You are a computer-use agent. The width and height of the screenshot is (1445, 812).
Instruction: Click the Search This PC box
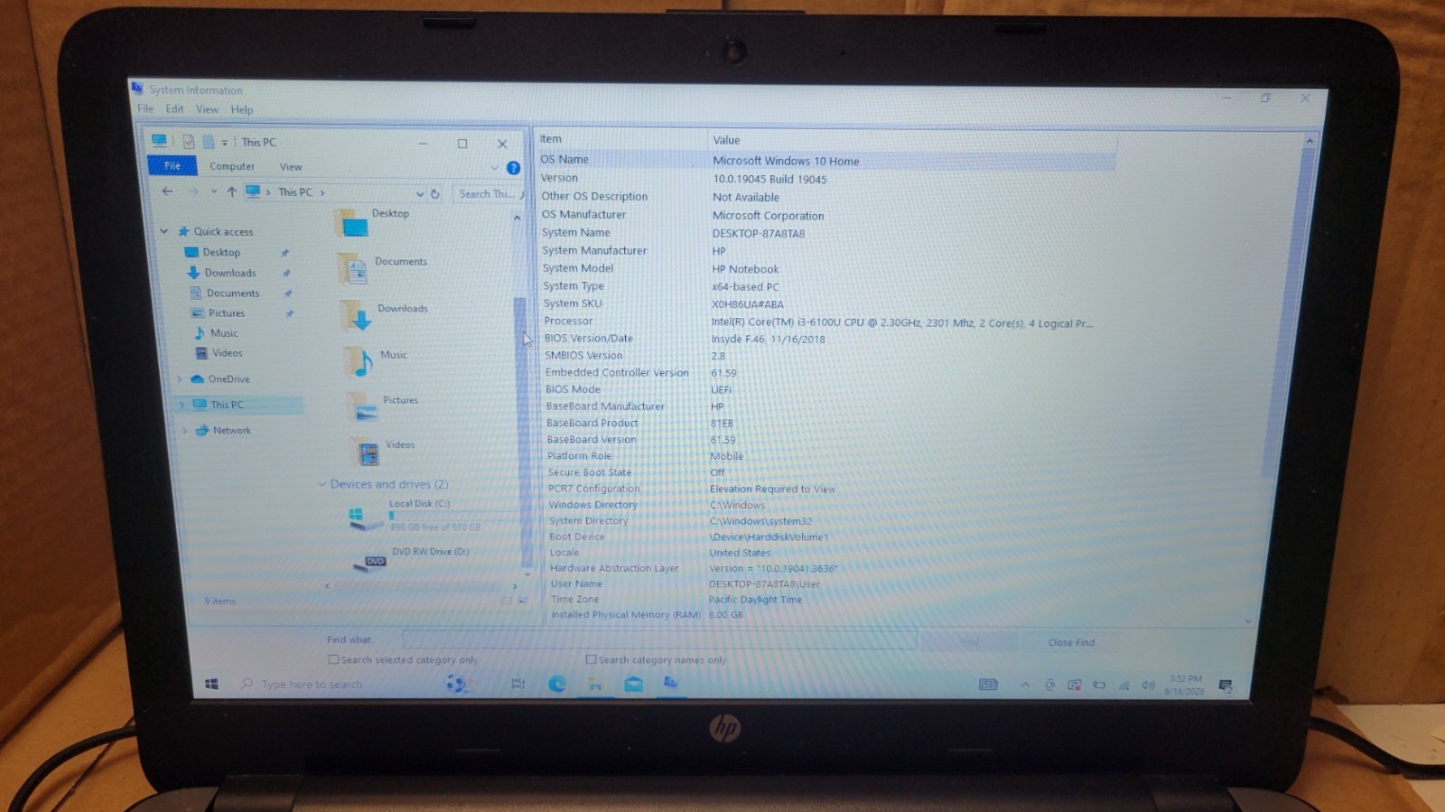[486, 193]
